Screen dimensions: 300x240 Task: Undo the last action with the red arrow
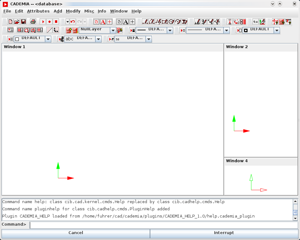pos(73,22)
